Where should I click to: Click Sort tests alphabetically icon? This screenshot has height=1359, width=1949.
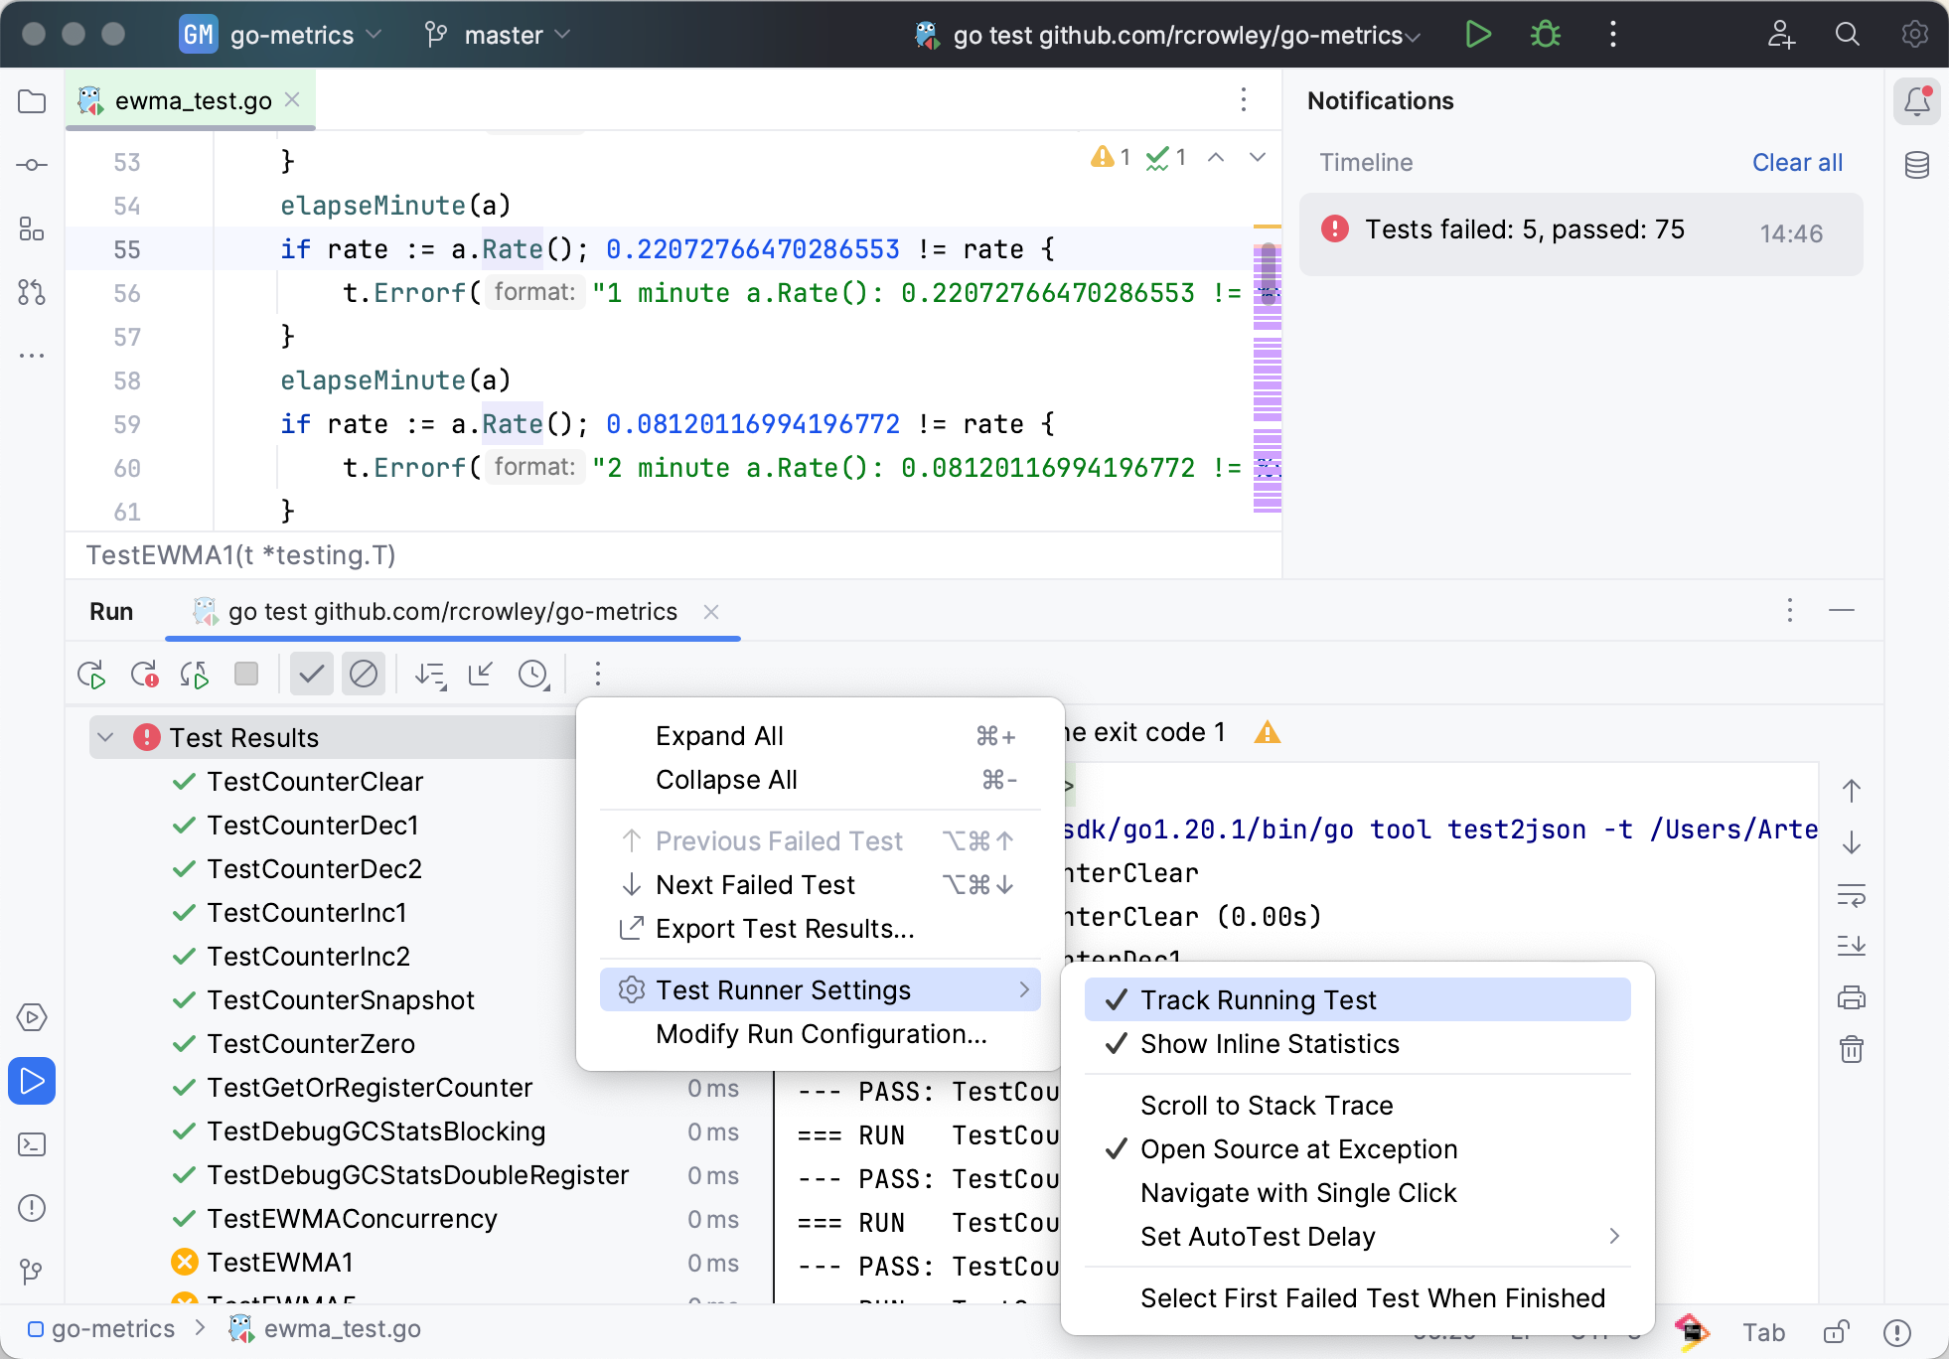430,675
